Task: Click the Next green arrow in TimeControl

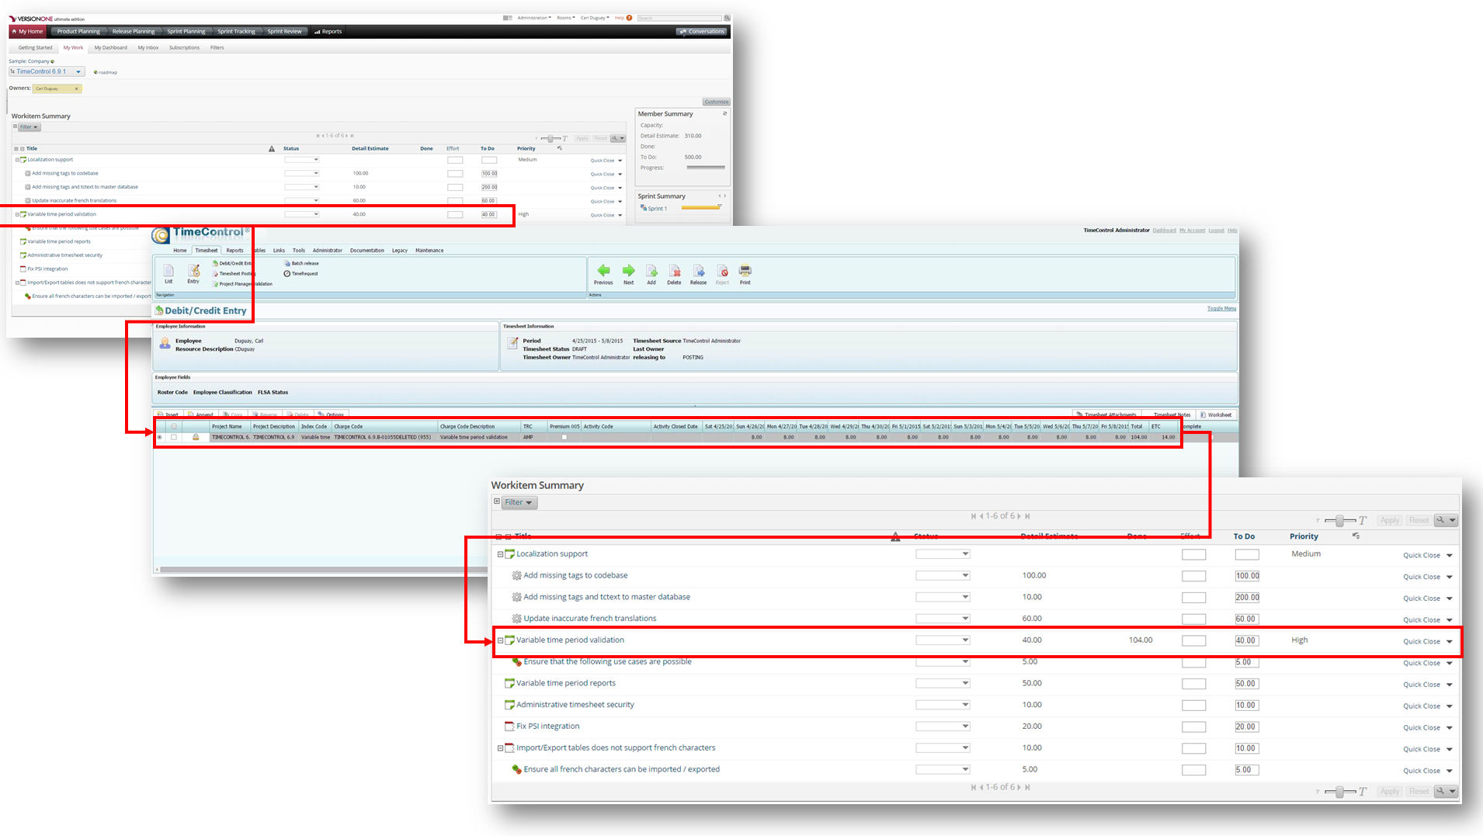Action: (629, 271)
